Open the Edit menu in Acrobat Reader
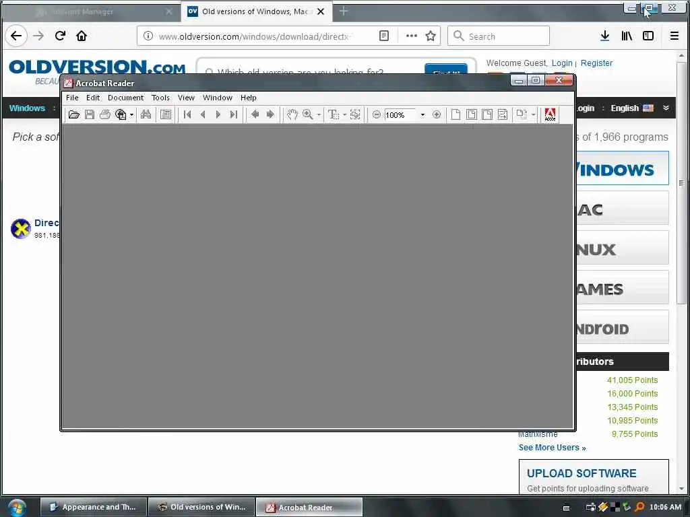 click(x=93, y=98)
